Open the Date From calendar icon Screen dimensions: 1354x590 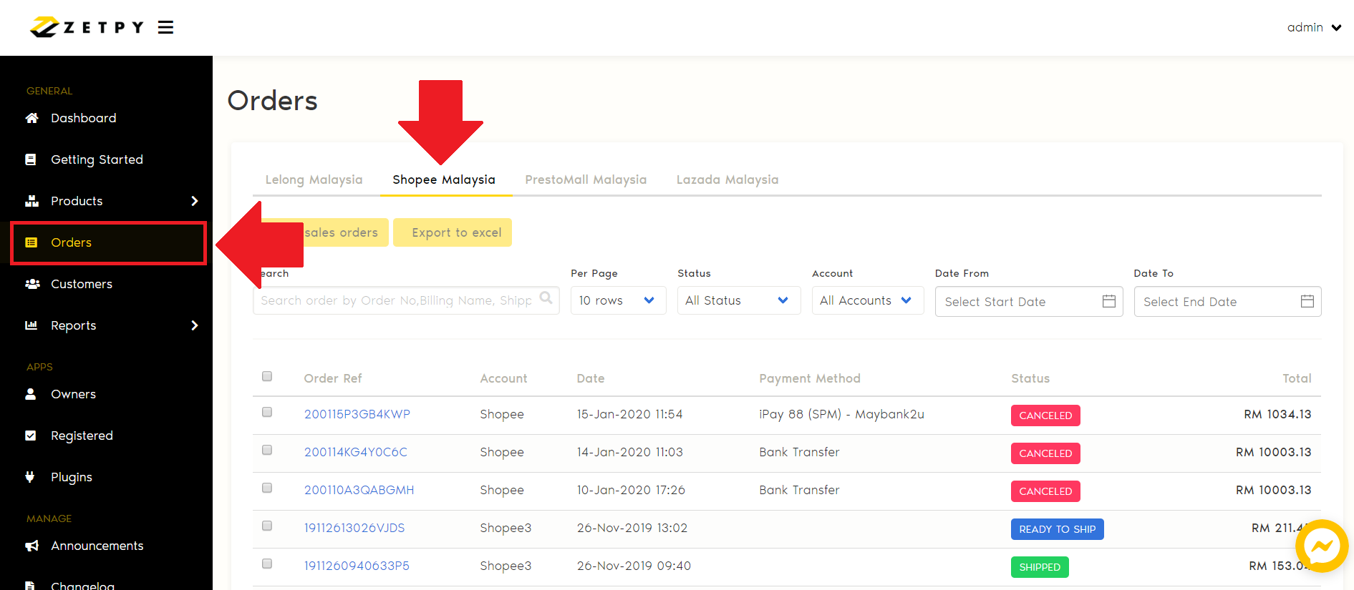coord(1108,301)
